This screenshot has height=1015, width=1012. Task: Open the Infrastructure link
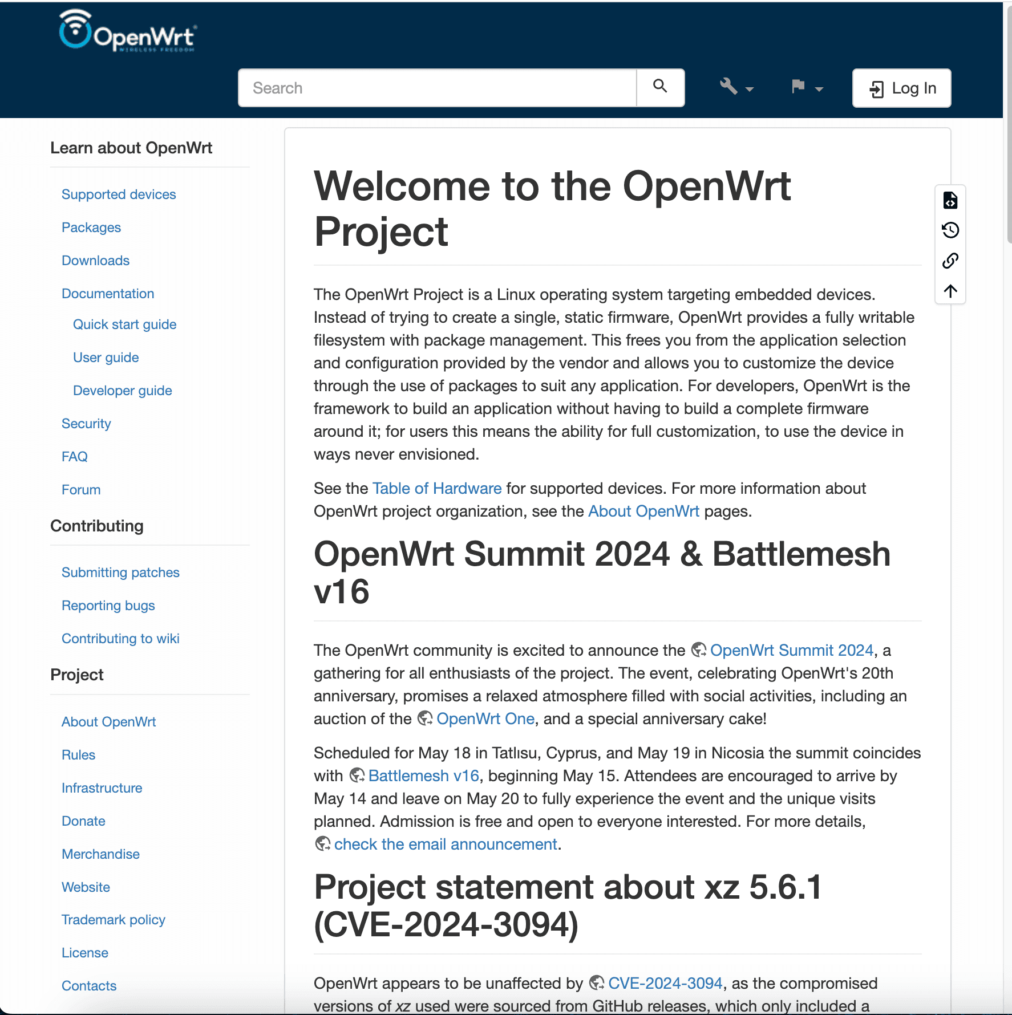(x=102, y=788)
